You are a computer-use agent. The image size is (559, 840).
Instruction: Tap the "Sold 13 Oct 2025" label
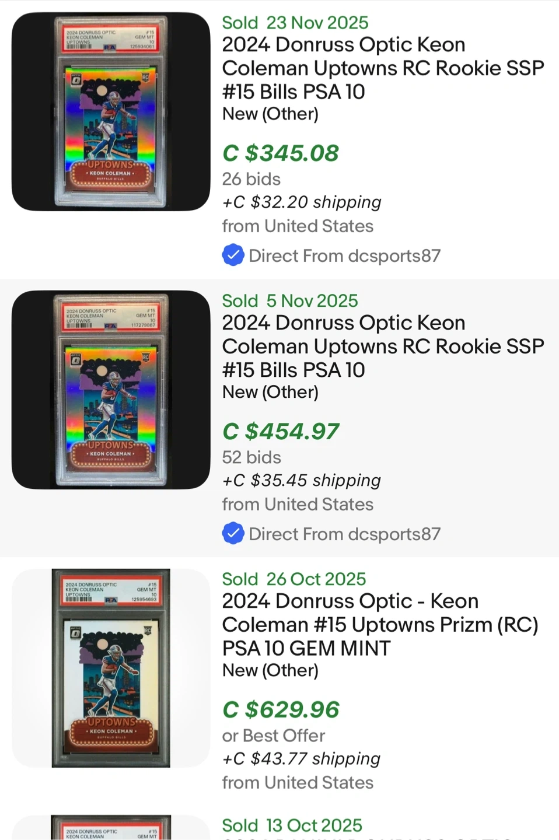292,825
